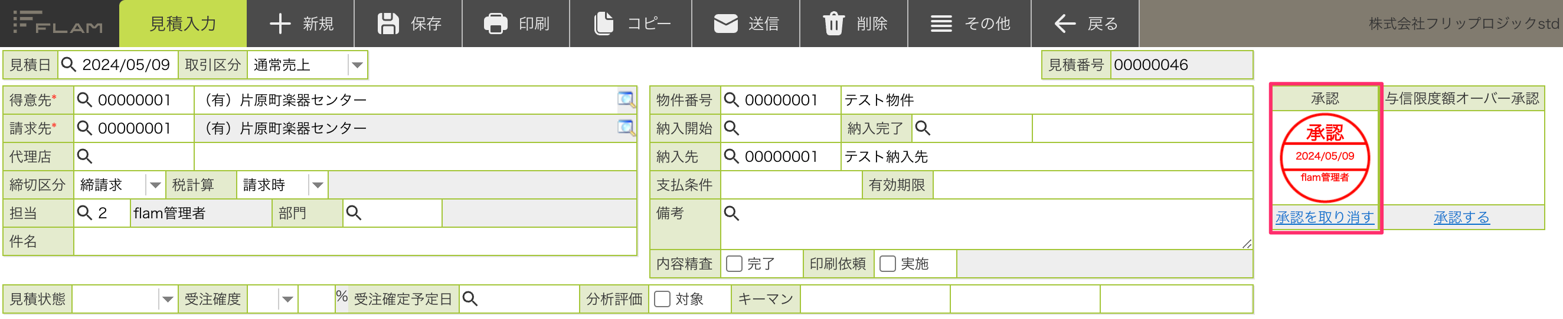Search 担当 with the magnifier icon
The image size is (1563, 319).
click(84, 213)
